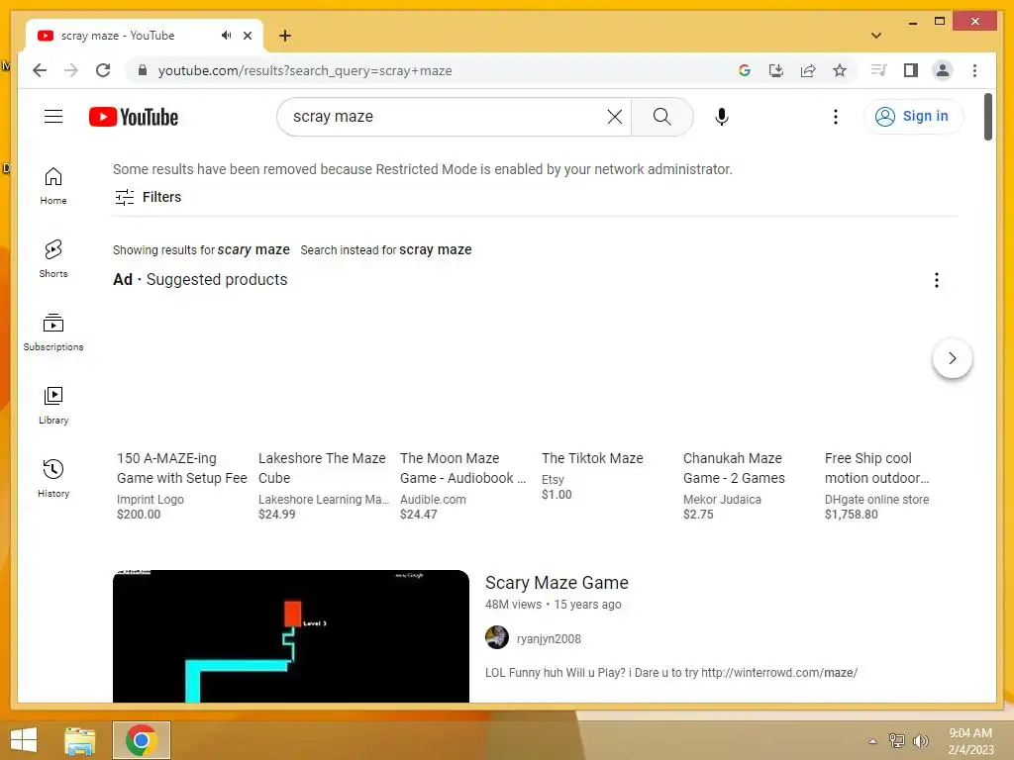Screen dimensions: 1014x760
Task: Open Free Ship cool motion outdoor product
Action: tap(877, 468)
